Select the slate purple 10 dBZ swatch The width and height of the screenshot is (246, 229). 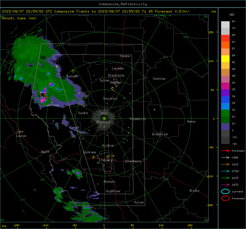[225, 127]
